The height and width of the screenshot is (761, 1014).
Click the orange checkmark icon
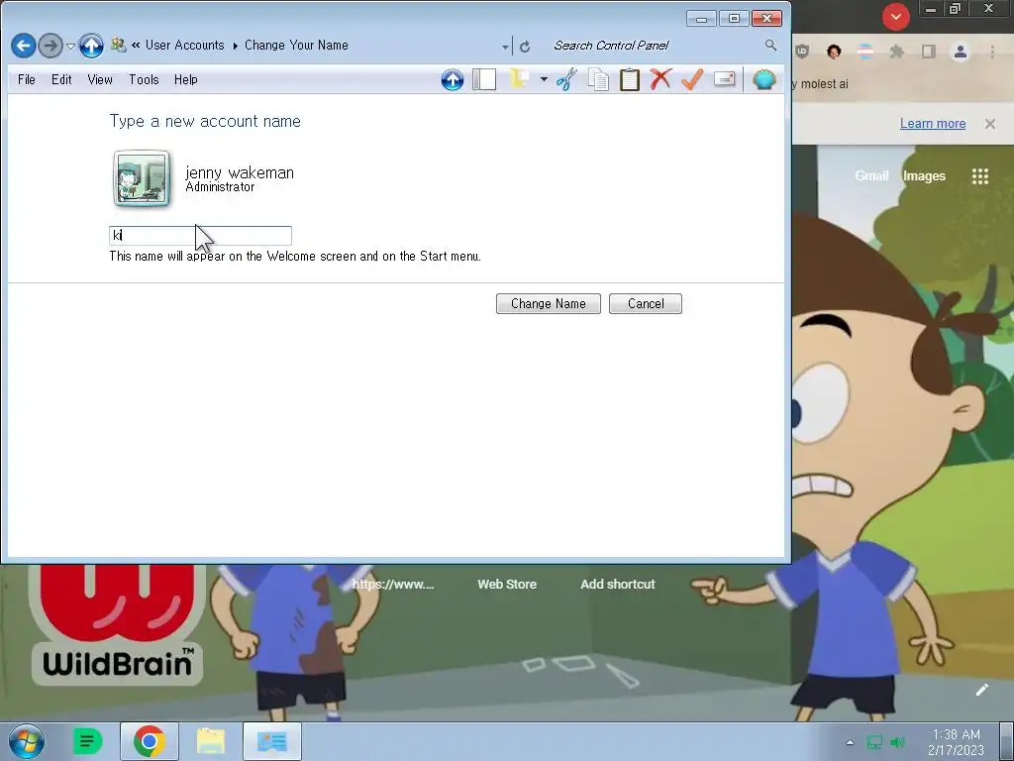point(692,79)
